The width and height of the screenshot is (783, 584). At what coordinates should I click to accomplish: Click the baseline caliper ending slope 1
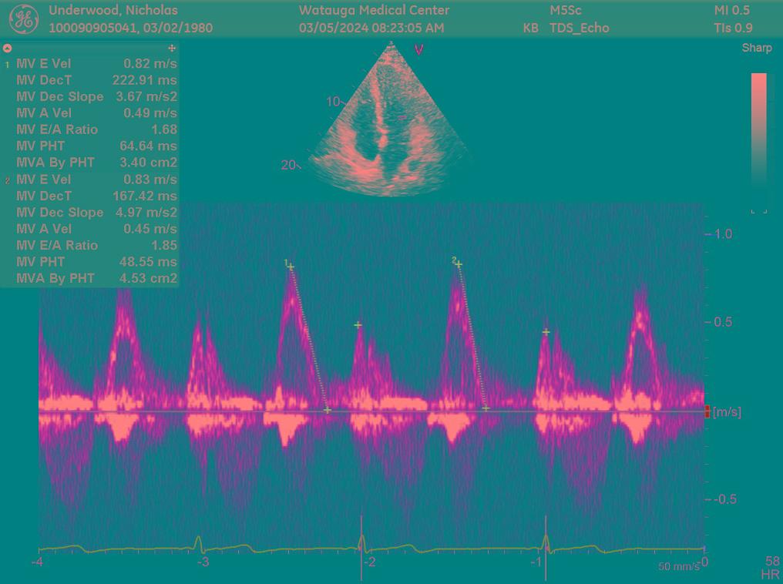coord(328,410)
